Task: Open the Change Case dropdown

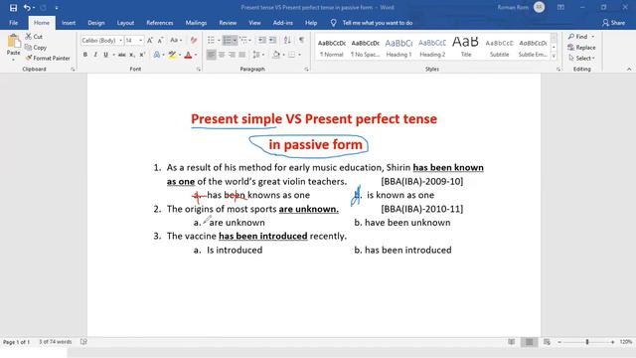Action: click(x=176, y=40)
